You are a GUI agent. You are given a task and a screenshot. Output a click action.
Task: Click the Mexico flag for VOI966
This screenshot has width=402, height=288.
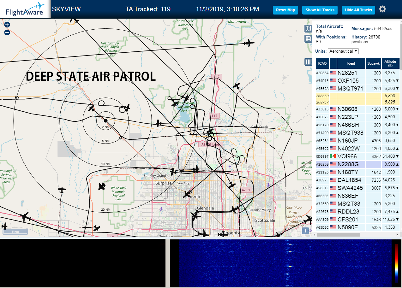tap(333, 156)
